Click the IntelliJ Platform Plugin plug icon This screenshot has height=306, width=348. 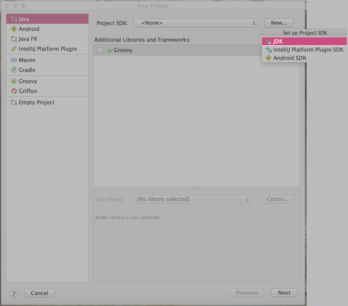pyautogui.click(x=14, y=49)
